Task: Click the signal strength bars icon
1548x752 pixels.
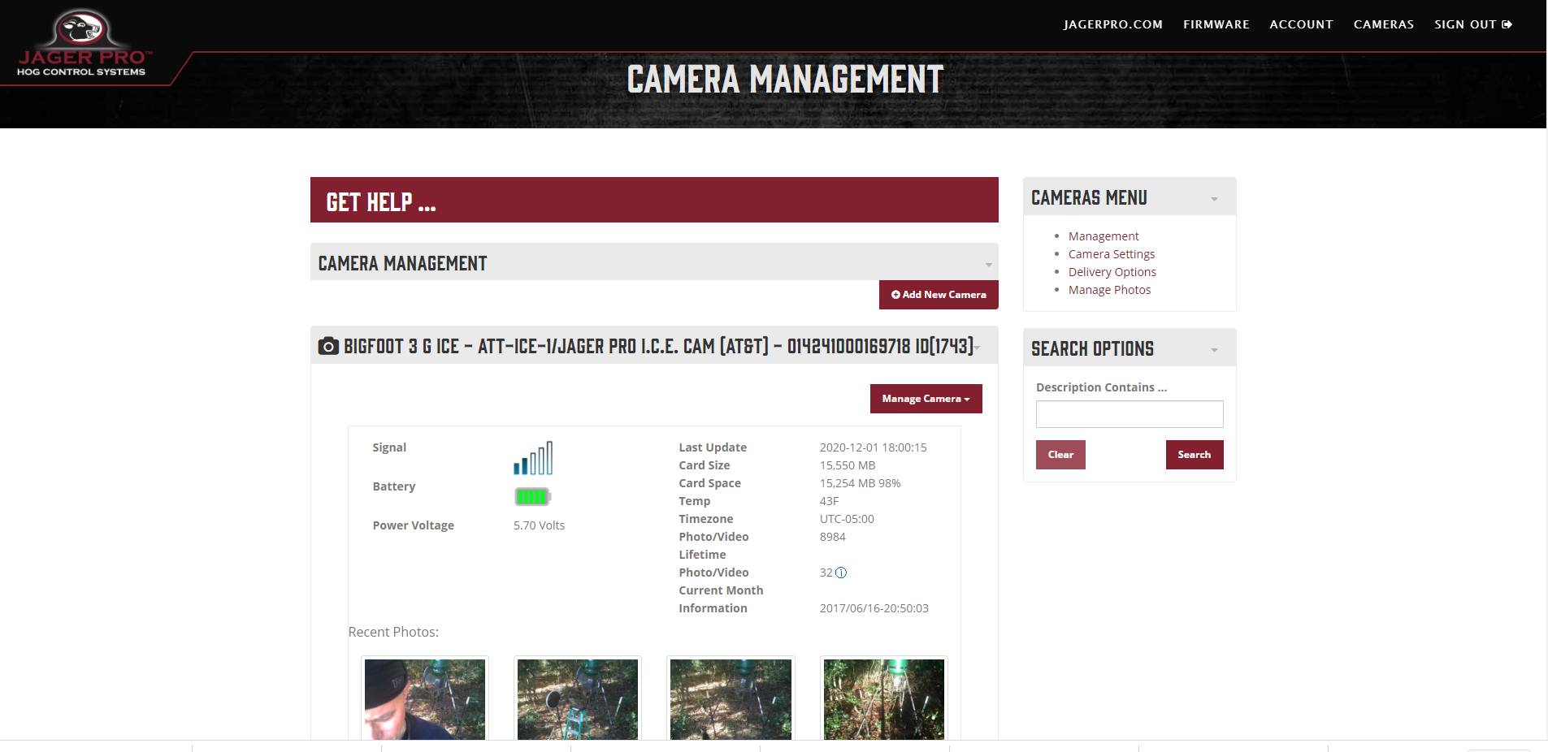Action: click(x=533, y=459)
